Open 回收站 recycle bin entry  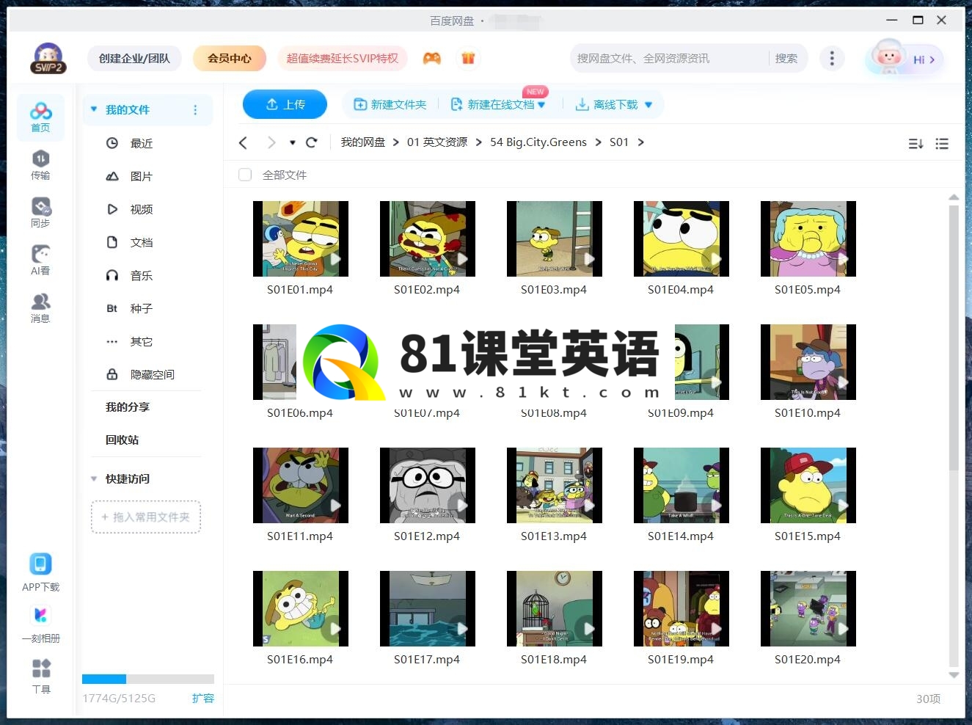tap(122, 440)
